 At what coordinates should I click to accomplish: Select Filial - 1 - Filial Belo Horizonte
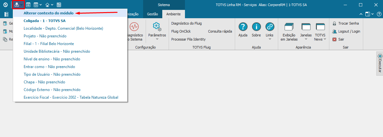[x=70, y=44]
